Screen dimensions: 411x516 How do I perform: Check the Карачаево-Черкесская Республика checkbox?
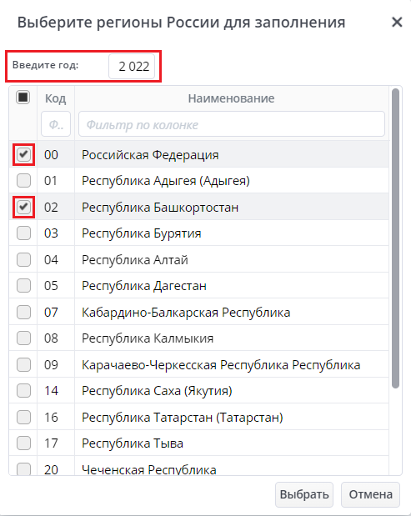[23, 364]
